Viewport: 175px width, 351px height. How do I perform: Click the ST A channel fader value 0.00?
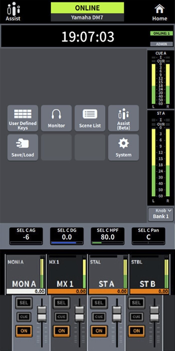pyautogui.click(x=108, y=291)
